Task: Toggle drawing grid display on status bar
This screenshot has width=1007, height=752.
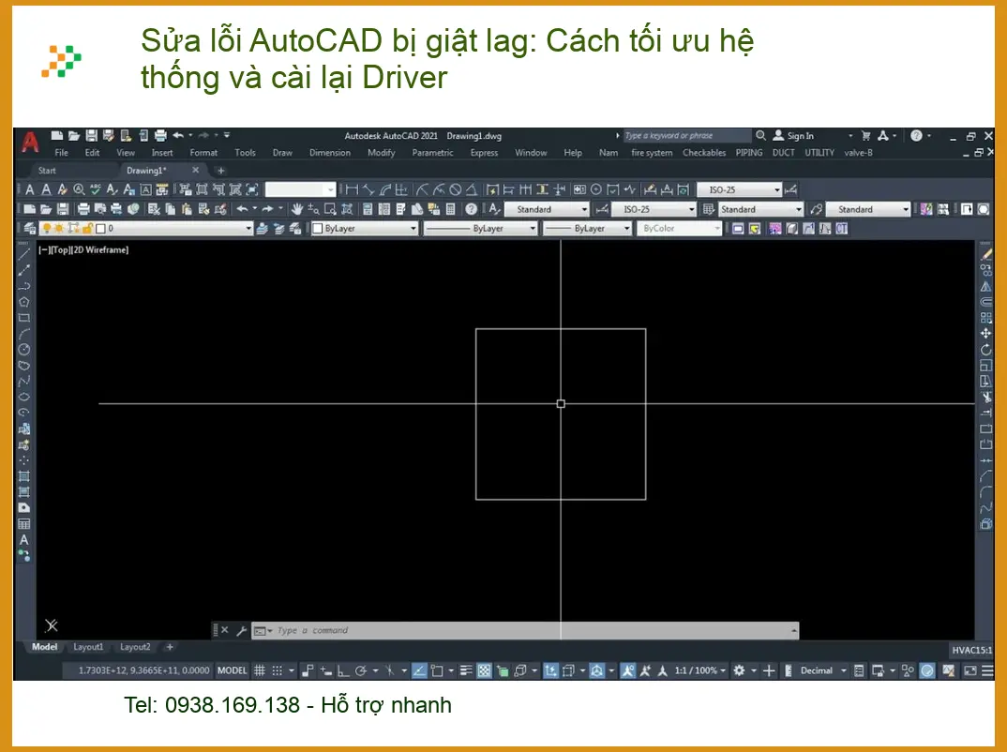Action: click(260, 670)
